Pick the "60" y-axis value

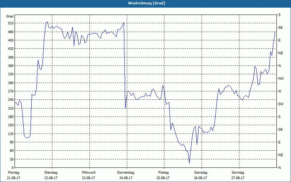tap(12, 151)
